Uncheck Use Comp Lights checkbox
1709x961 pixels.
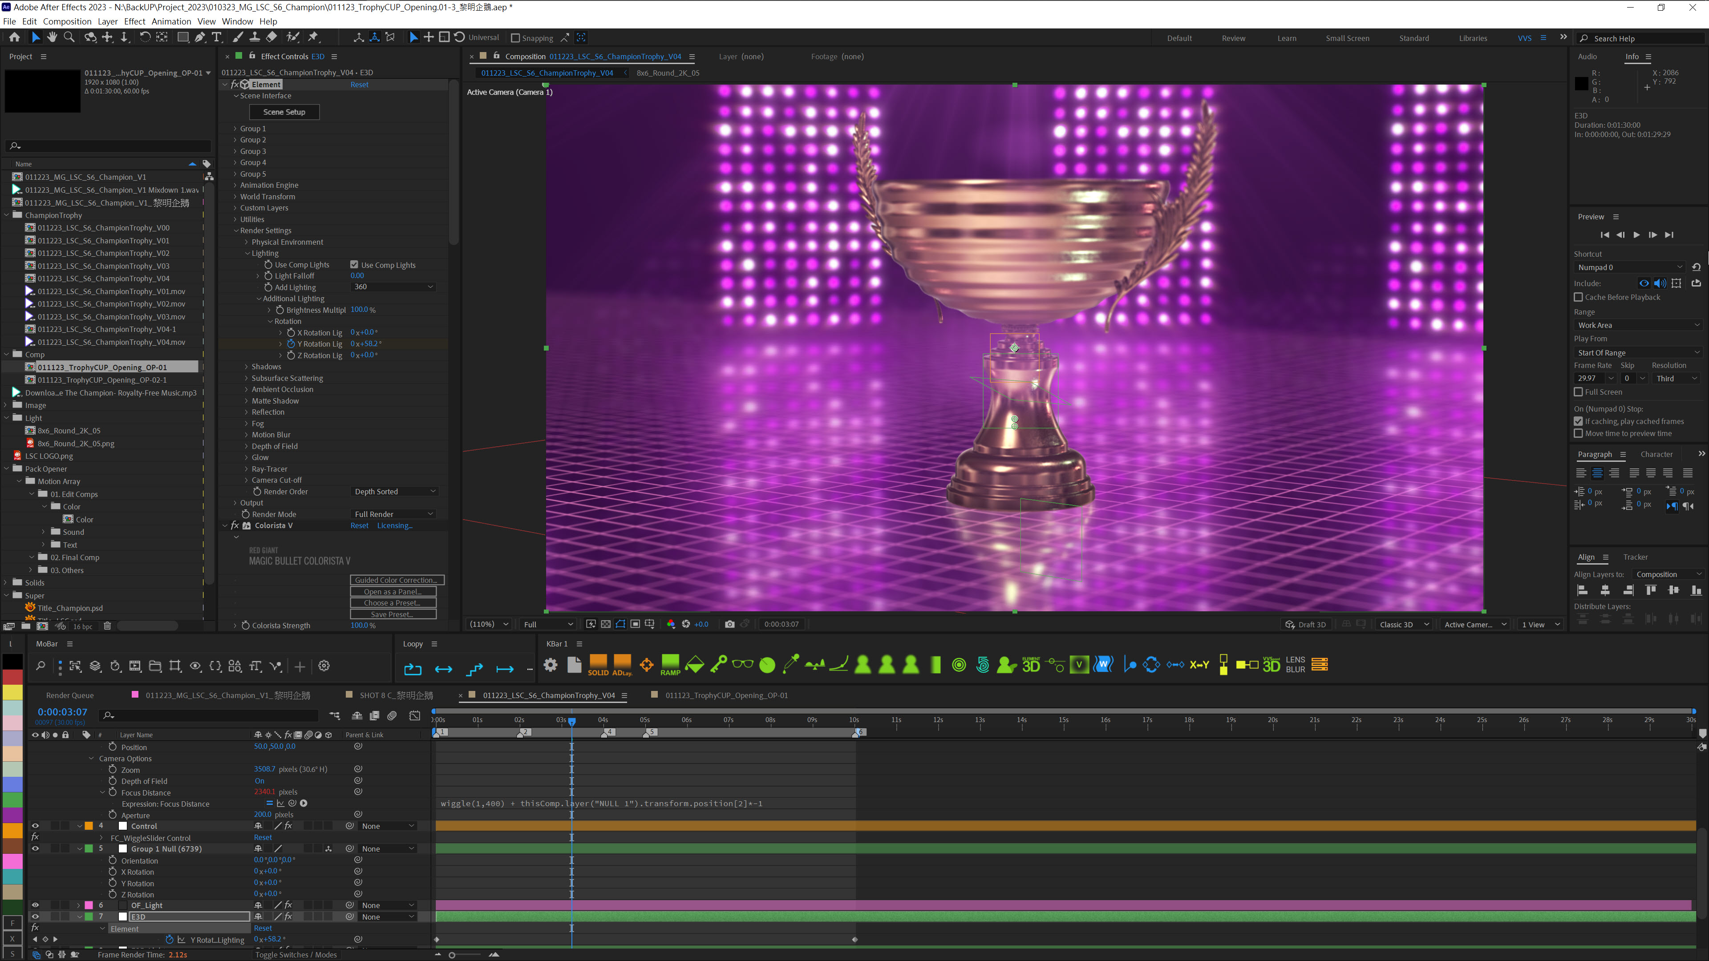pos(354,265)
